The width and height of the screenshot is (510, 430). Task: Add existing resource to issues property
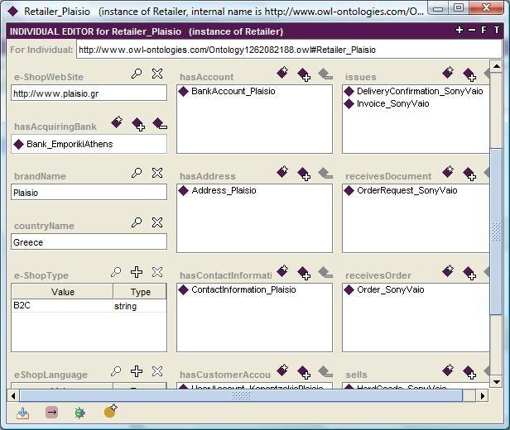tap(469, 74)
